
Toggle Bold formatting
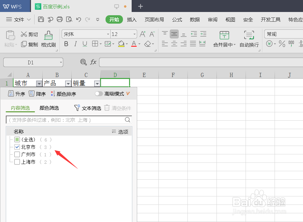(66, 44)
